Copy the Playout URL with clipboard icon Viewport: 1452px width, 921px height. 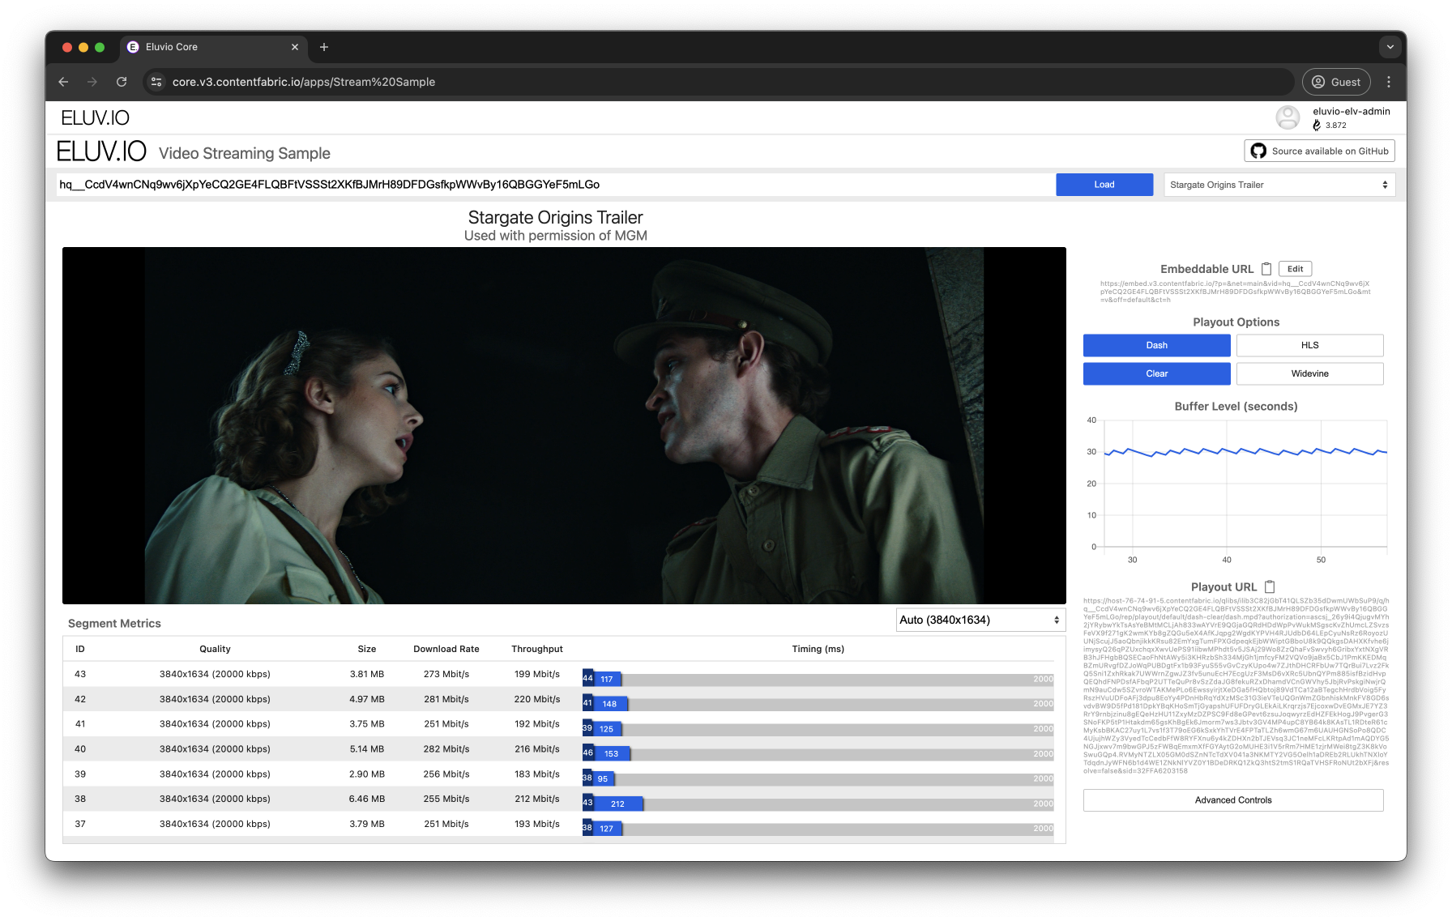click(1270, 586)
